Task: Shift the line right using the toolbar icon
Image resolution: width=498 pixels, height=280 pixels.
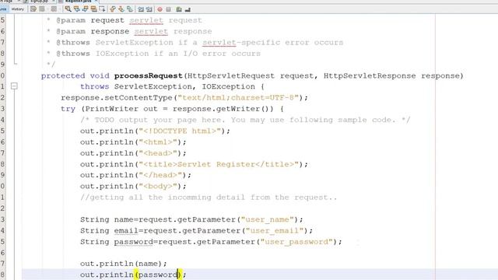Action: [149, 9]
